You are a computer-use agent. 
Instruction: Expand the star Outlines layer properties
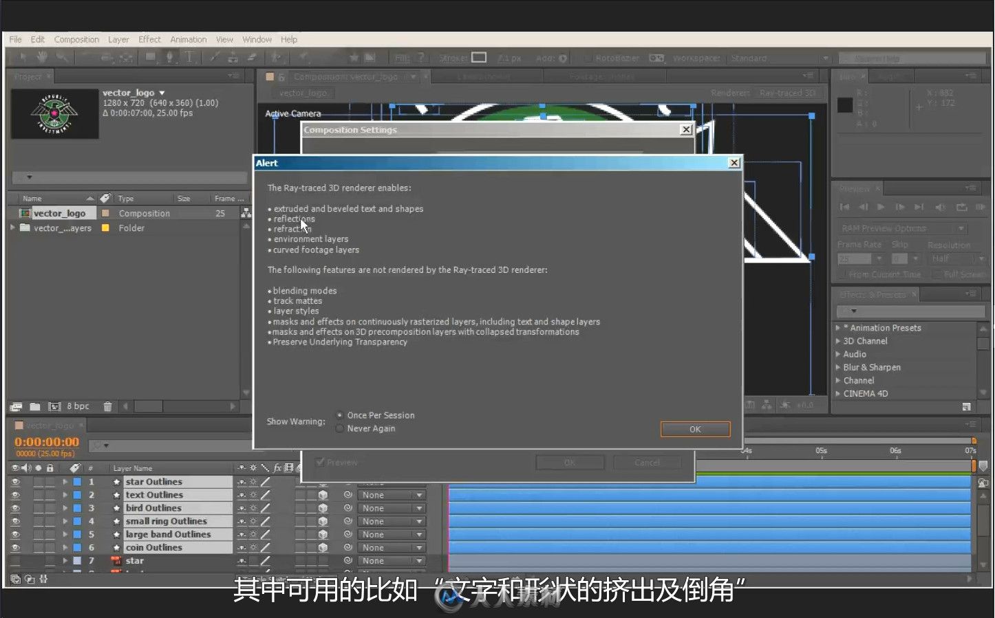pyautogui.click(x=65, y=482)
